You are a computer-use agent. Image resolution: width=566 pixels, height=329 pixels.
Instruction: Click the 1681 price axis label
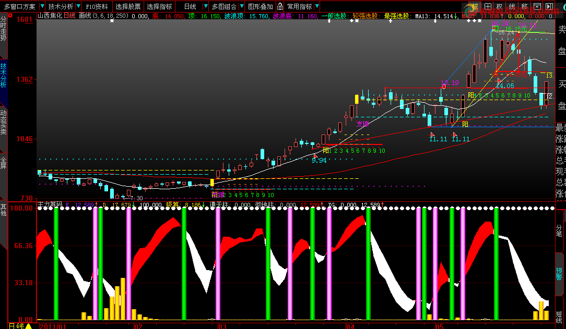[25, 19]
